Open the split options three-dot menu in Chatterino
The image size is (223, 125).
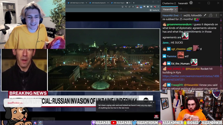point(216,15)
